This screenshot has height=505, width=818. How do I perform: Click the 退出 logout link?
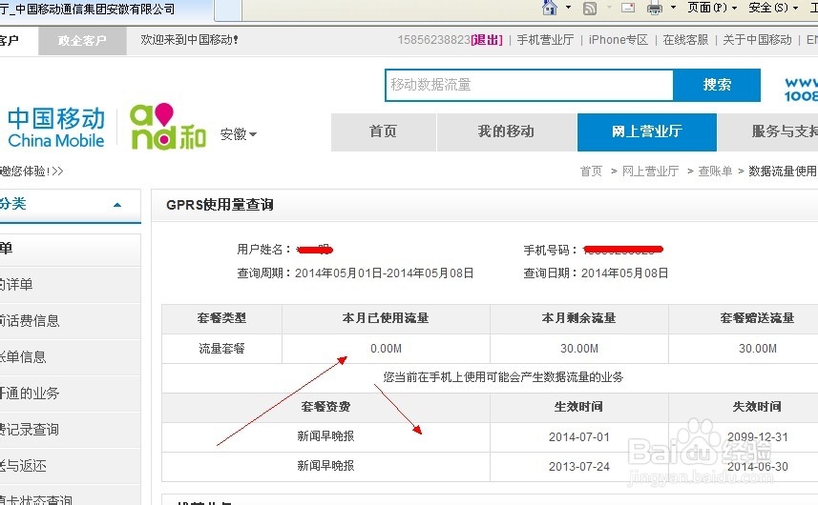(487, 40)
